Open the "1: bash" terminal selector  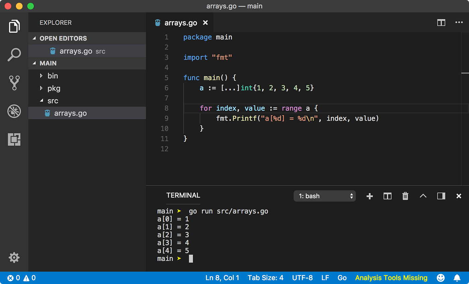pos(324,196)
